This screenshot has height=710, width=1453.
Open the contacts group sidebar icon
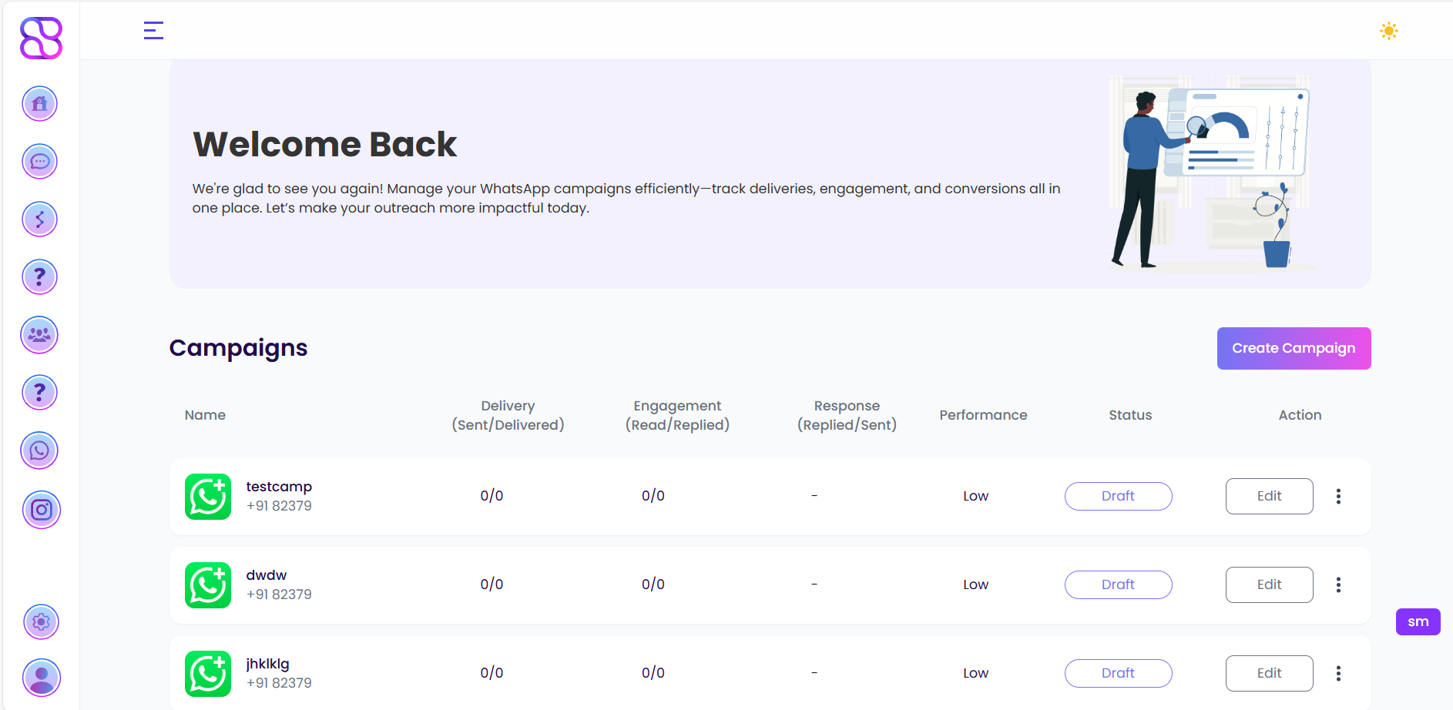coord(40,335)
